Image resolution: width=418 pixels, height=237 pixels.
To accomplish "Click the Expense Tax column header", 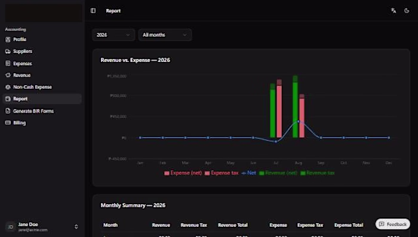I will [310, 225].
